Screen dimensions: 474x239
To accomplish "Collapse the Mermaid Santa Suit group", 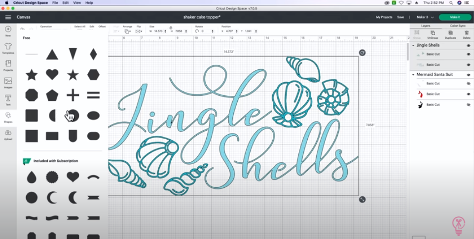I will click(x=413, y=75).
